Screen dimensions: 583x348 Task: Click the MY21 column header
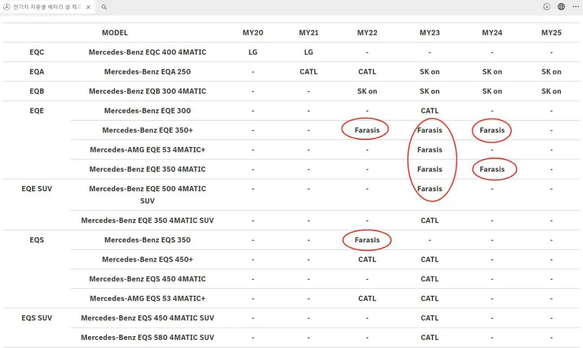point(309,33)
